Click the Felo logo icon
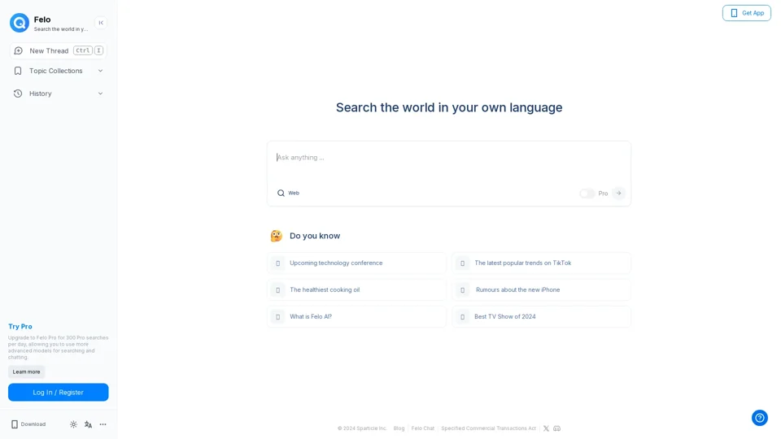This screenshot has height=439, width=781. (20, 23)
